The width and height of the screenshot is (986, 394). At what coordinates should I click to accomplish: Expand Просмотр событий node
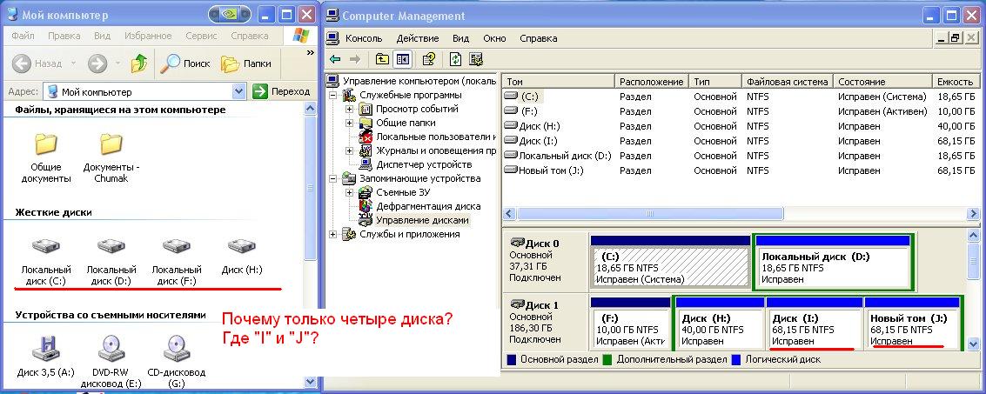coord(349,109)
